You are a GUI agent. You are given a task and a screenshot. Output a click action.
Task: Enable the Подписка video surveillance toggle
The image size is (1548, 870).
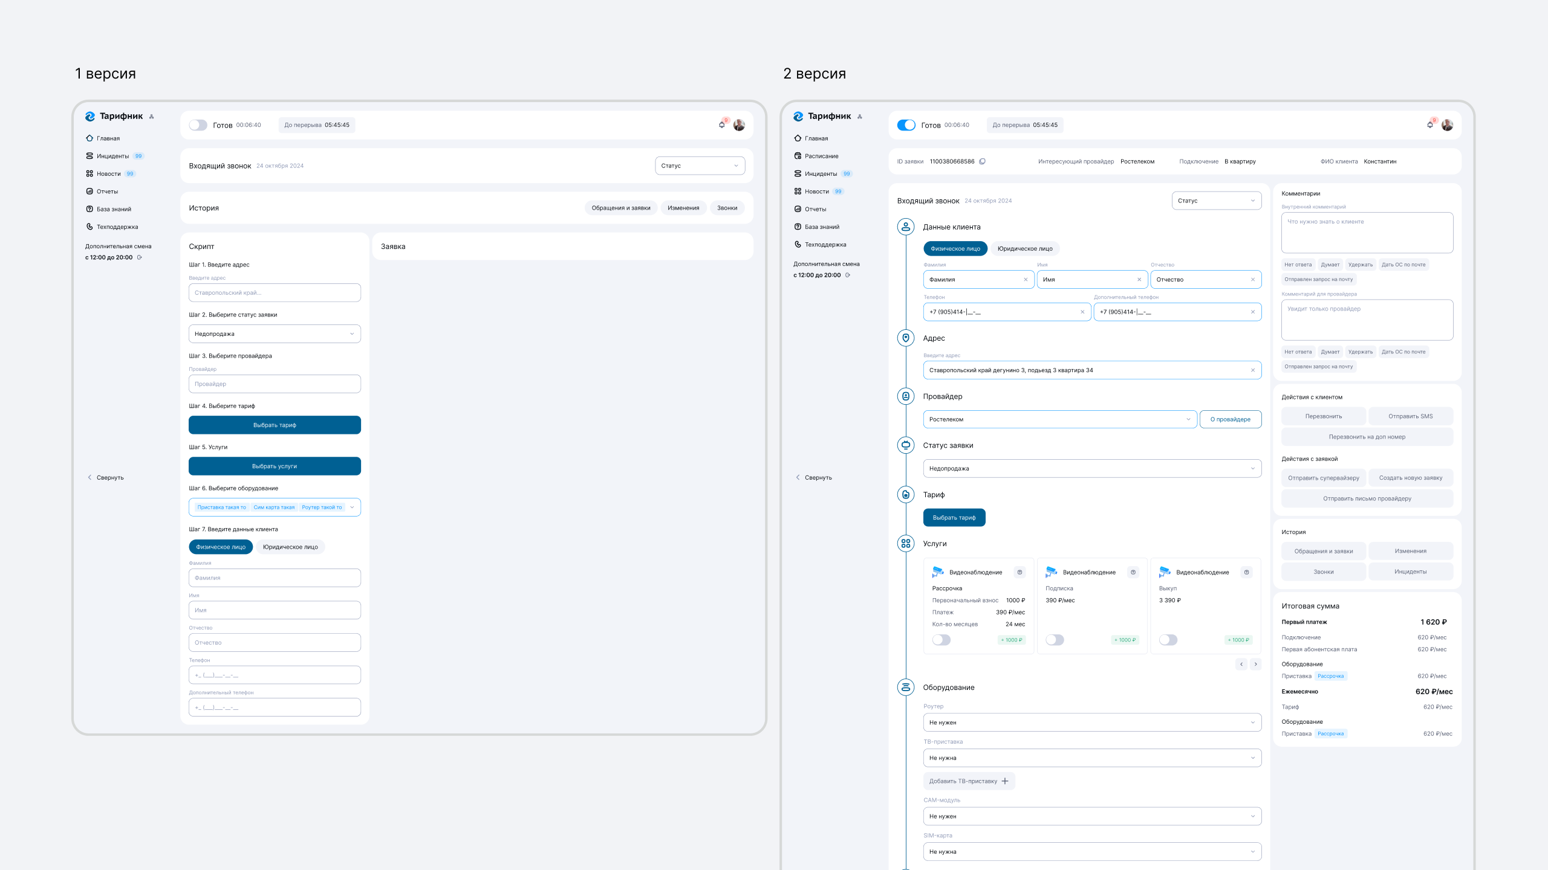[1055, 640]
